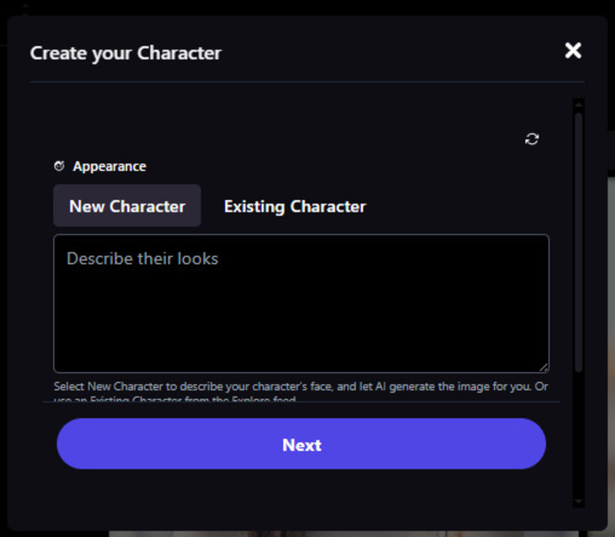Screen dimensions: 615x537
Task: Click the scrollbar up arrow
Action: [579, 104]
